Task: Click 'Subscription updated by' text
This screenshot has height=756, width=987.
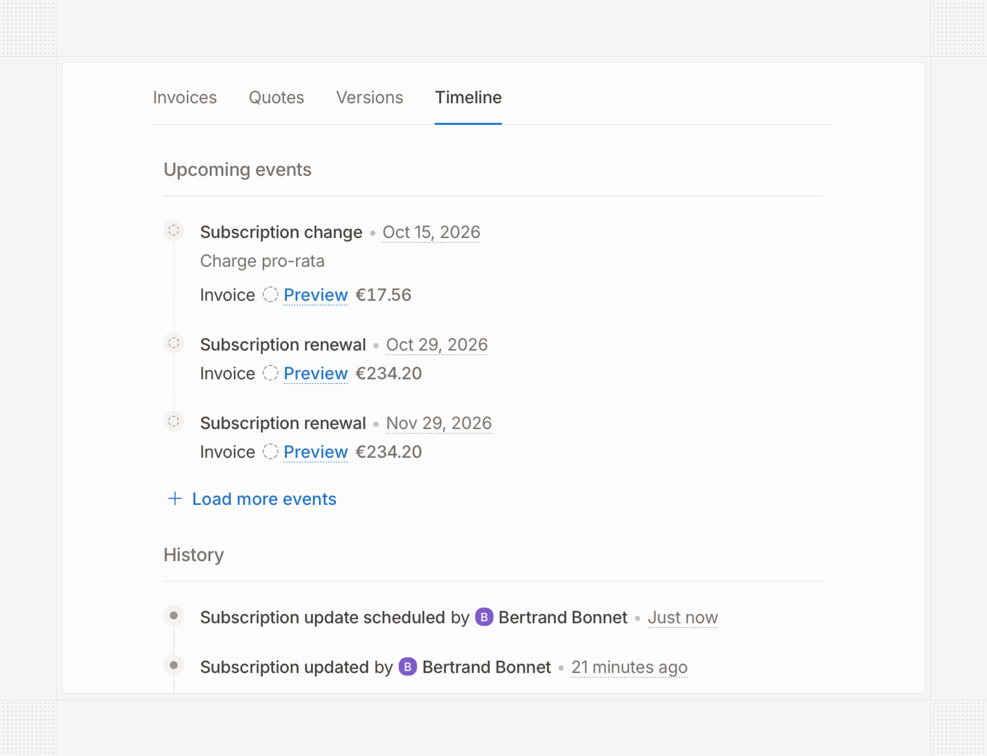Action: (x=296, y=667)
